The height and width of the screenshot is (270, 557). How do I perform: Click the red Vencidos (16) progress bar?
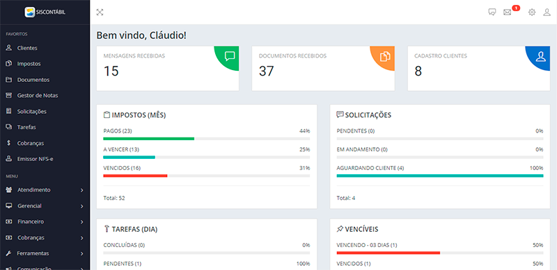tap(135, 176)
